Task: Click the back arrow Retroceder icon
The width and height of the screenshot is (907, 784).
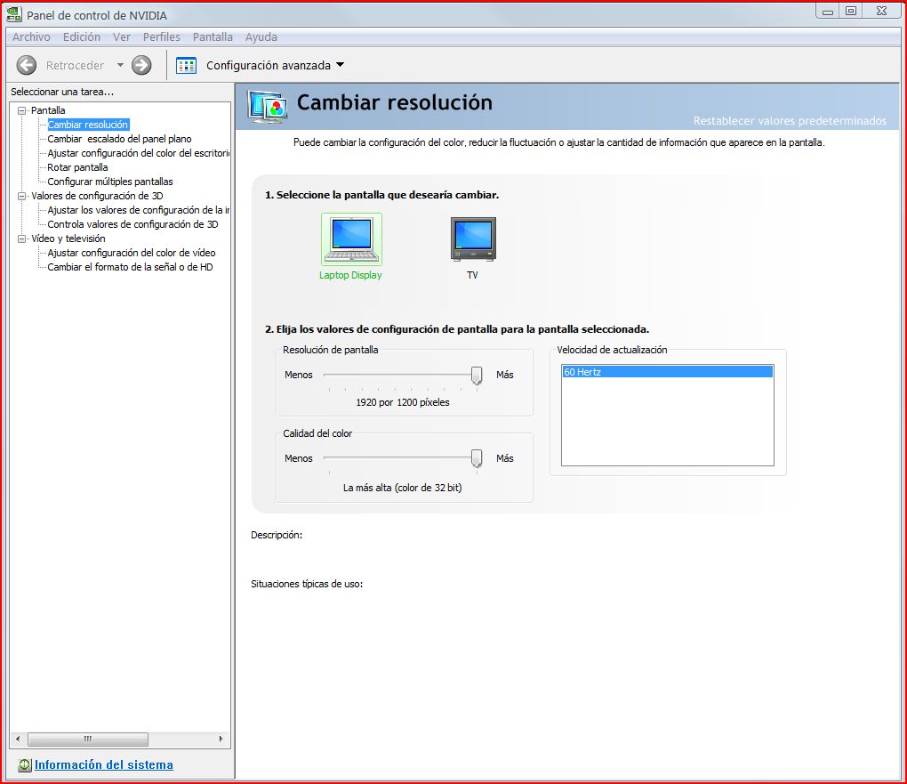Action: coord(27,66)
